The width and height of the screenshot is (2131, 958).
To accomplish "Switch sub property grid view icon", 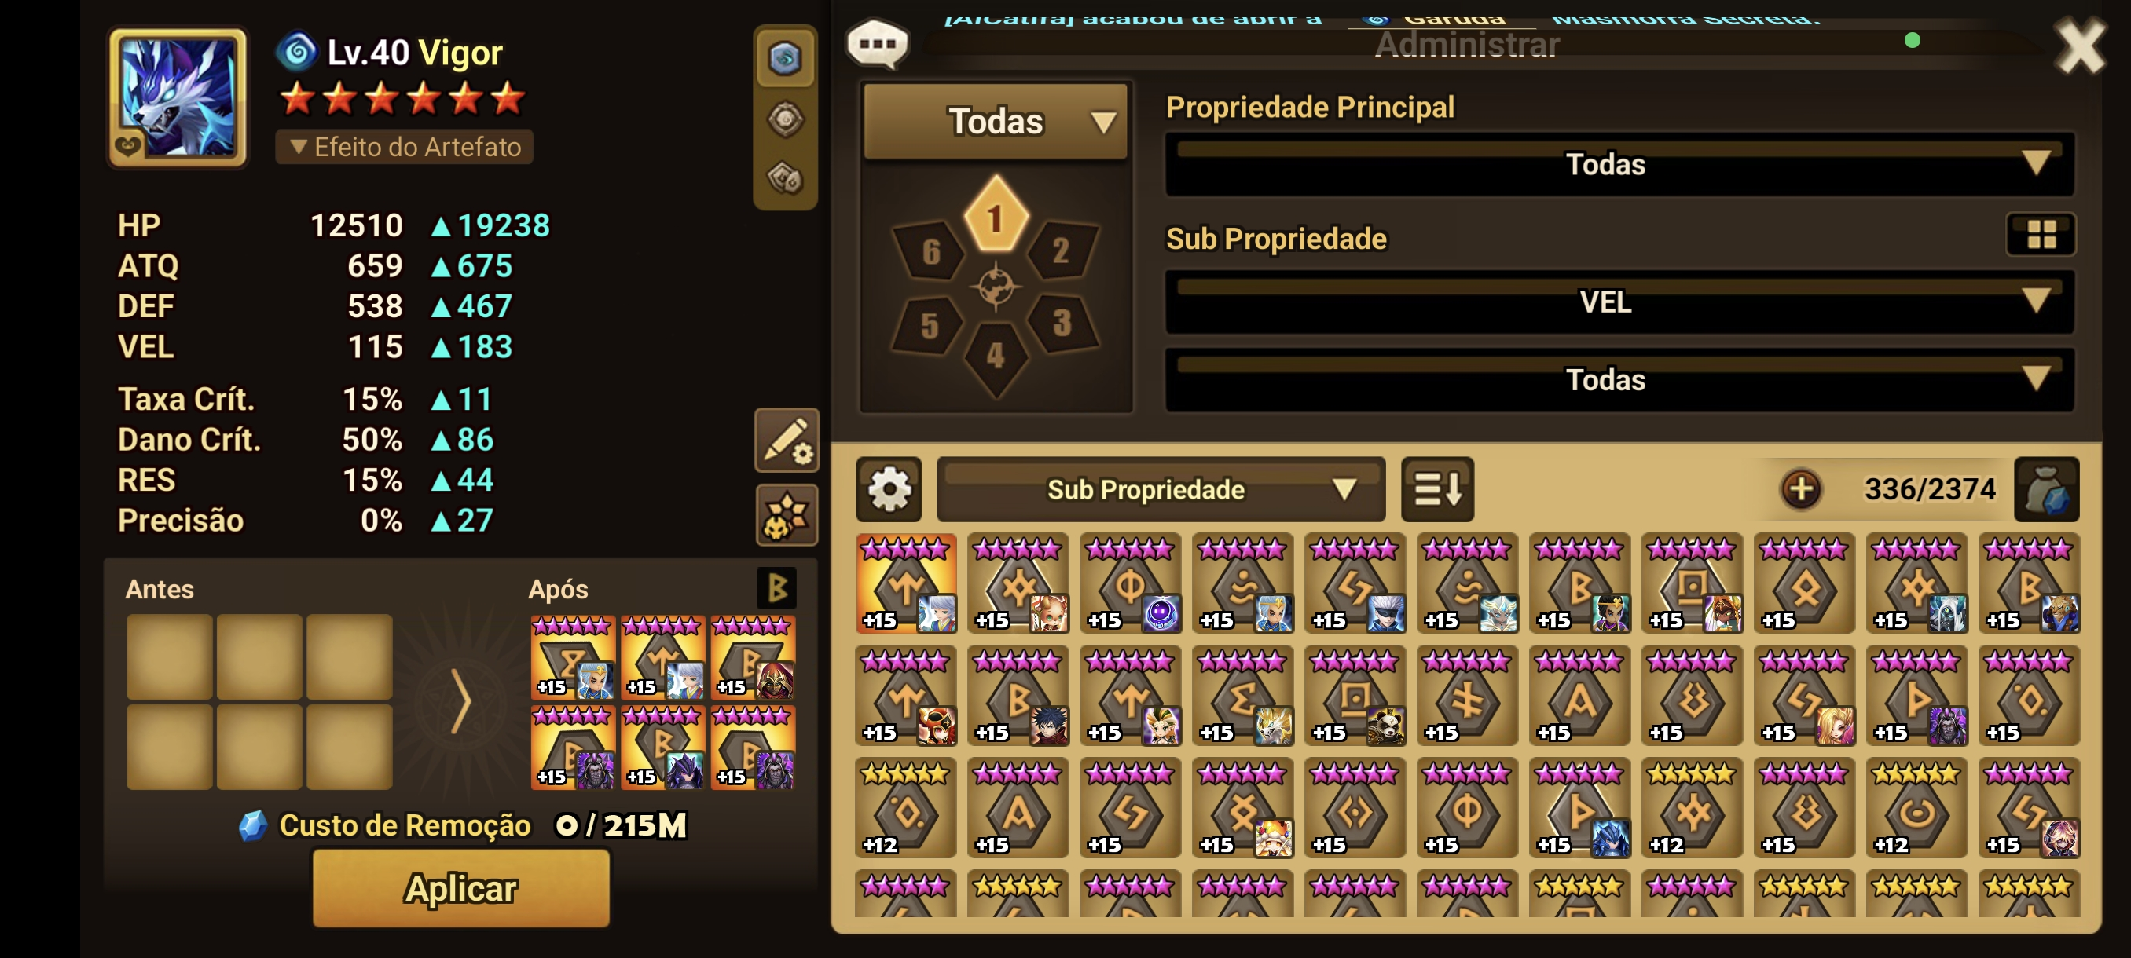I will tap(2041, 234).
